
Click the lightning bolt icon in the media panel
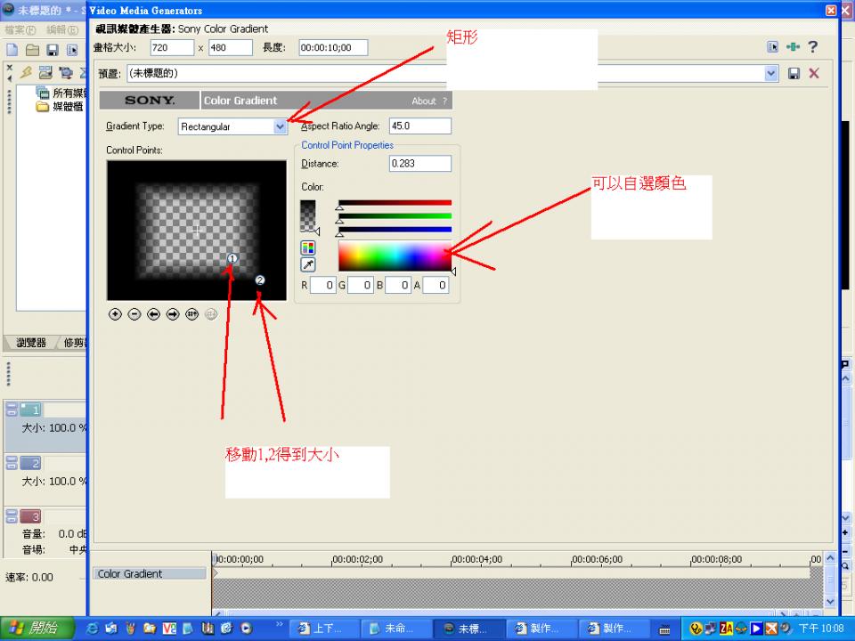pos(26,72)
